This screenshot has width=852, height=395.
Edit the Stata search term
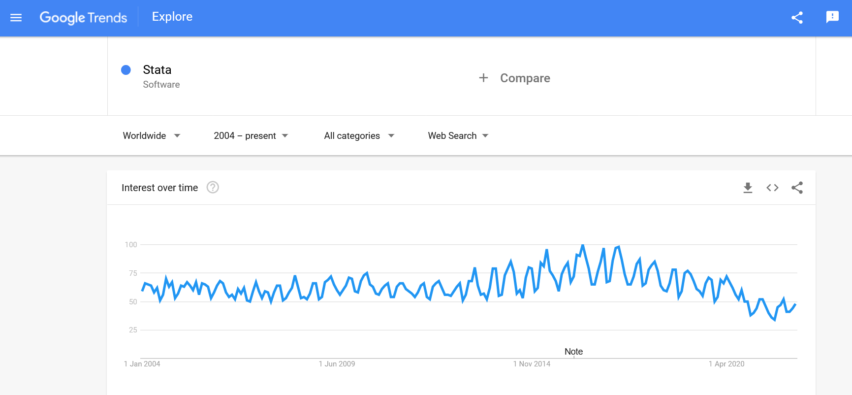[157, 70]
